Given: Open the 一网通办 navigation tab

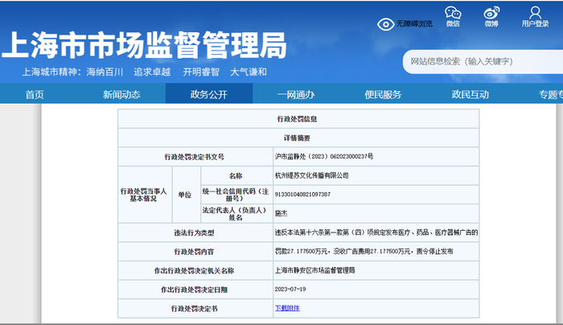Looking at the screenshot, I should (x=296, y=95).
